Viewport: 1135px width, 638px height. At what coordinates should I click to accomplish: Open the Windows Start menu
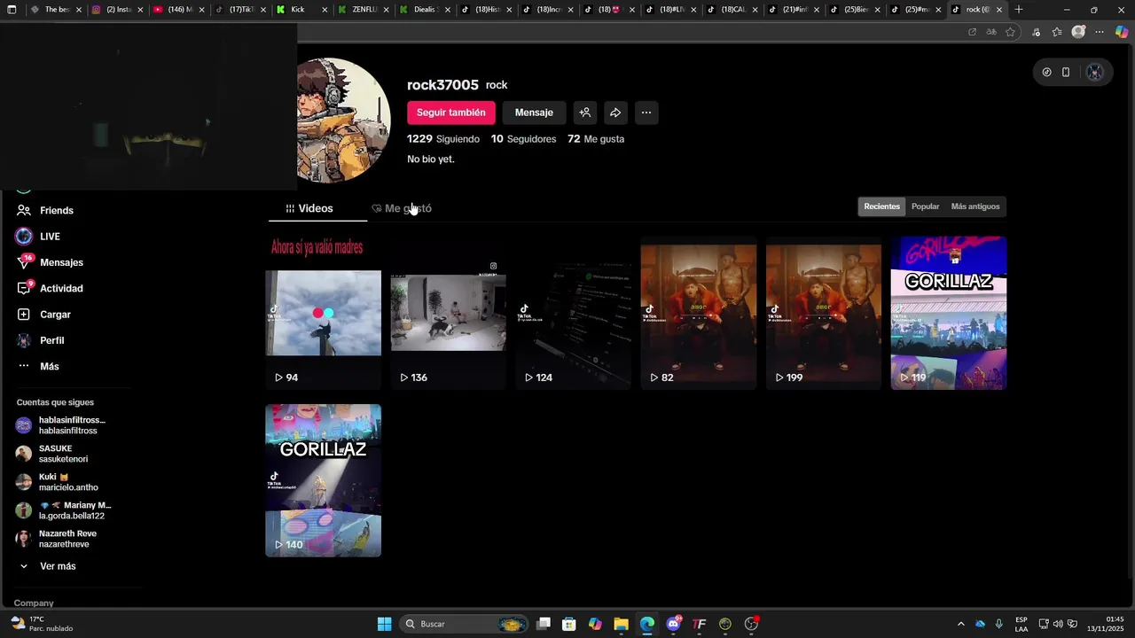point(384,624)
